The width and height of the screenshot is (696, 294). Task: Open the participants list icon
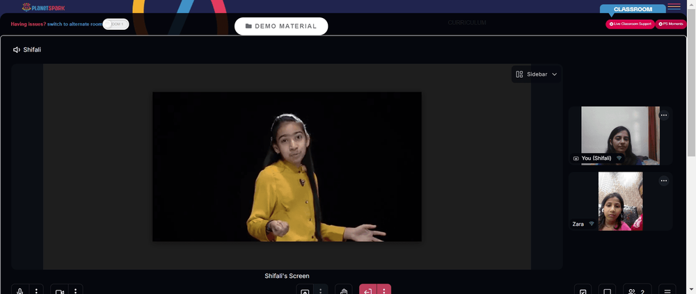[637, 290]
